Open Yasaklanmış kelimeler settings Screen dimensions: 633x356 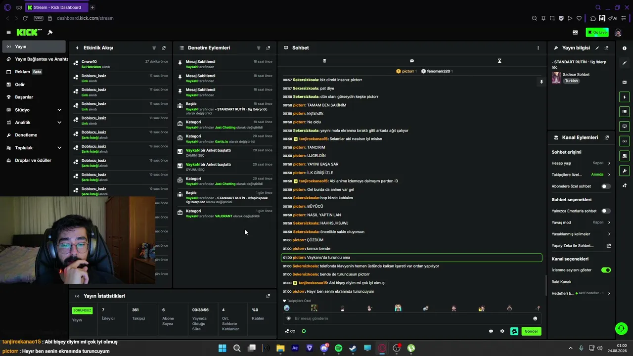coord(581,234)
